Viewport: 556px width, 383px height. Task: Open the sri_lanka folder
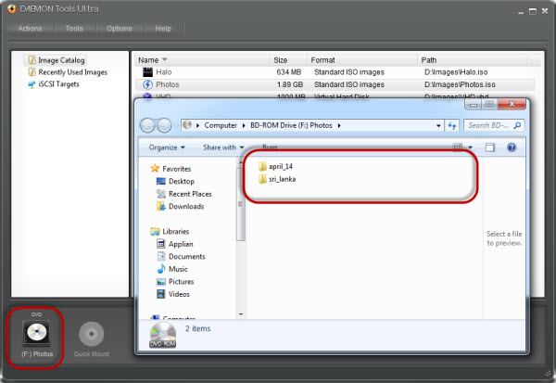click(x=277, y=179)
